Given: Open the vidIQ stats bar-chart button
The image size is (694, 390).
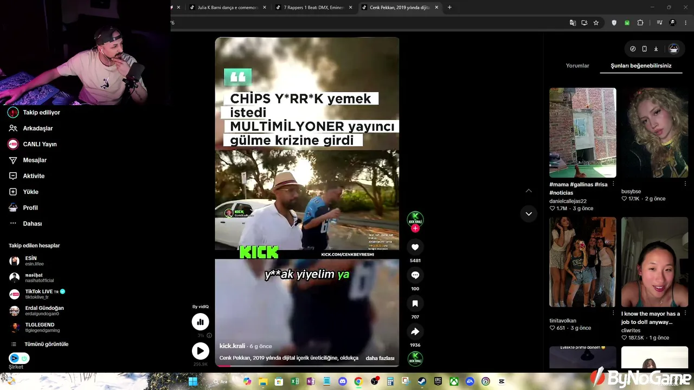Looking at the screenshot, I should 200,322.
